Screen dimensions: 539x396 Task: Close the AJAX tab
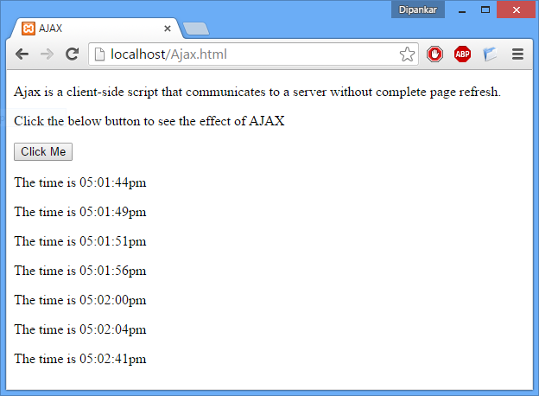168,29
